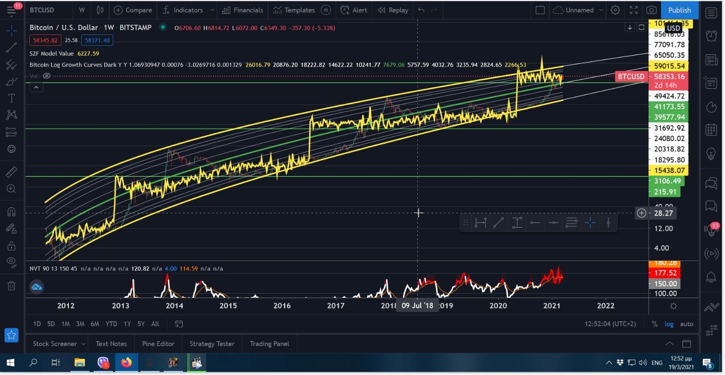This screenshot has height=375, width=725.
Task: Open the watchlist panel
Action: click(711, 12)
